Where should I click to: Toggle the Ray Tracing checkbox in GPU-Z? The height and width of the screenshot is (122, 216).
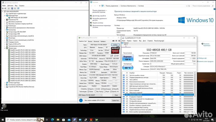point(95,92)
